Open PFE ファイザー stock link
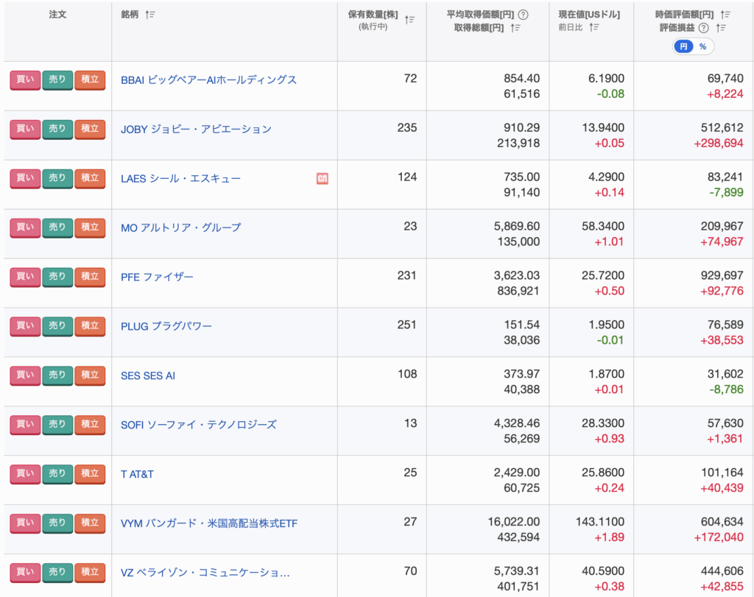The width and height of the screenshot is (754, 597). coord(157,277)
